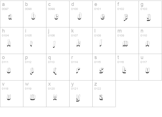Select the lowercase 'a' glyph cell 0097
Screen dimensions: 162x117
[x=12, y=14]
